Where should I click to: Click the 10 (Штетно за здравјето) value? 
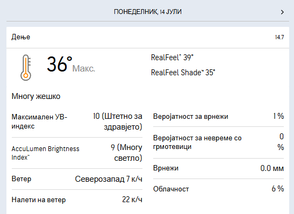[x=118, y=122]
